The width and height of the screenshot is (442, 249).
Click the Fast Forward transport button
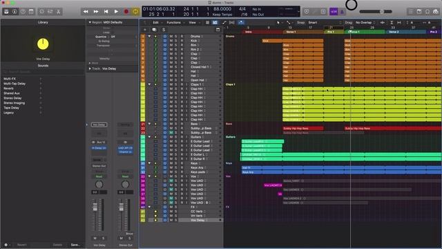pos(96,12)
